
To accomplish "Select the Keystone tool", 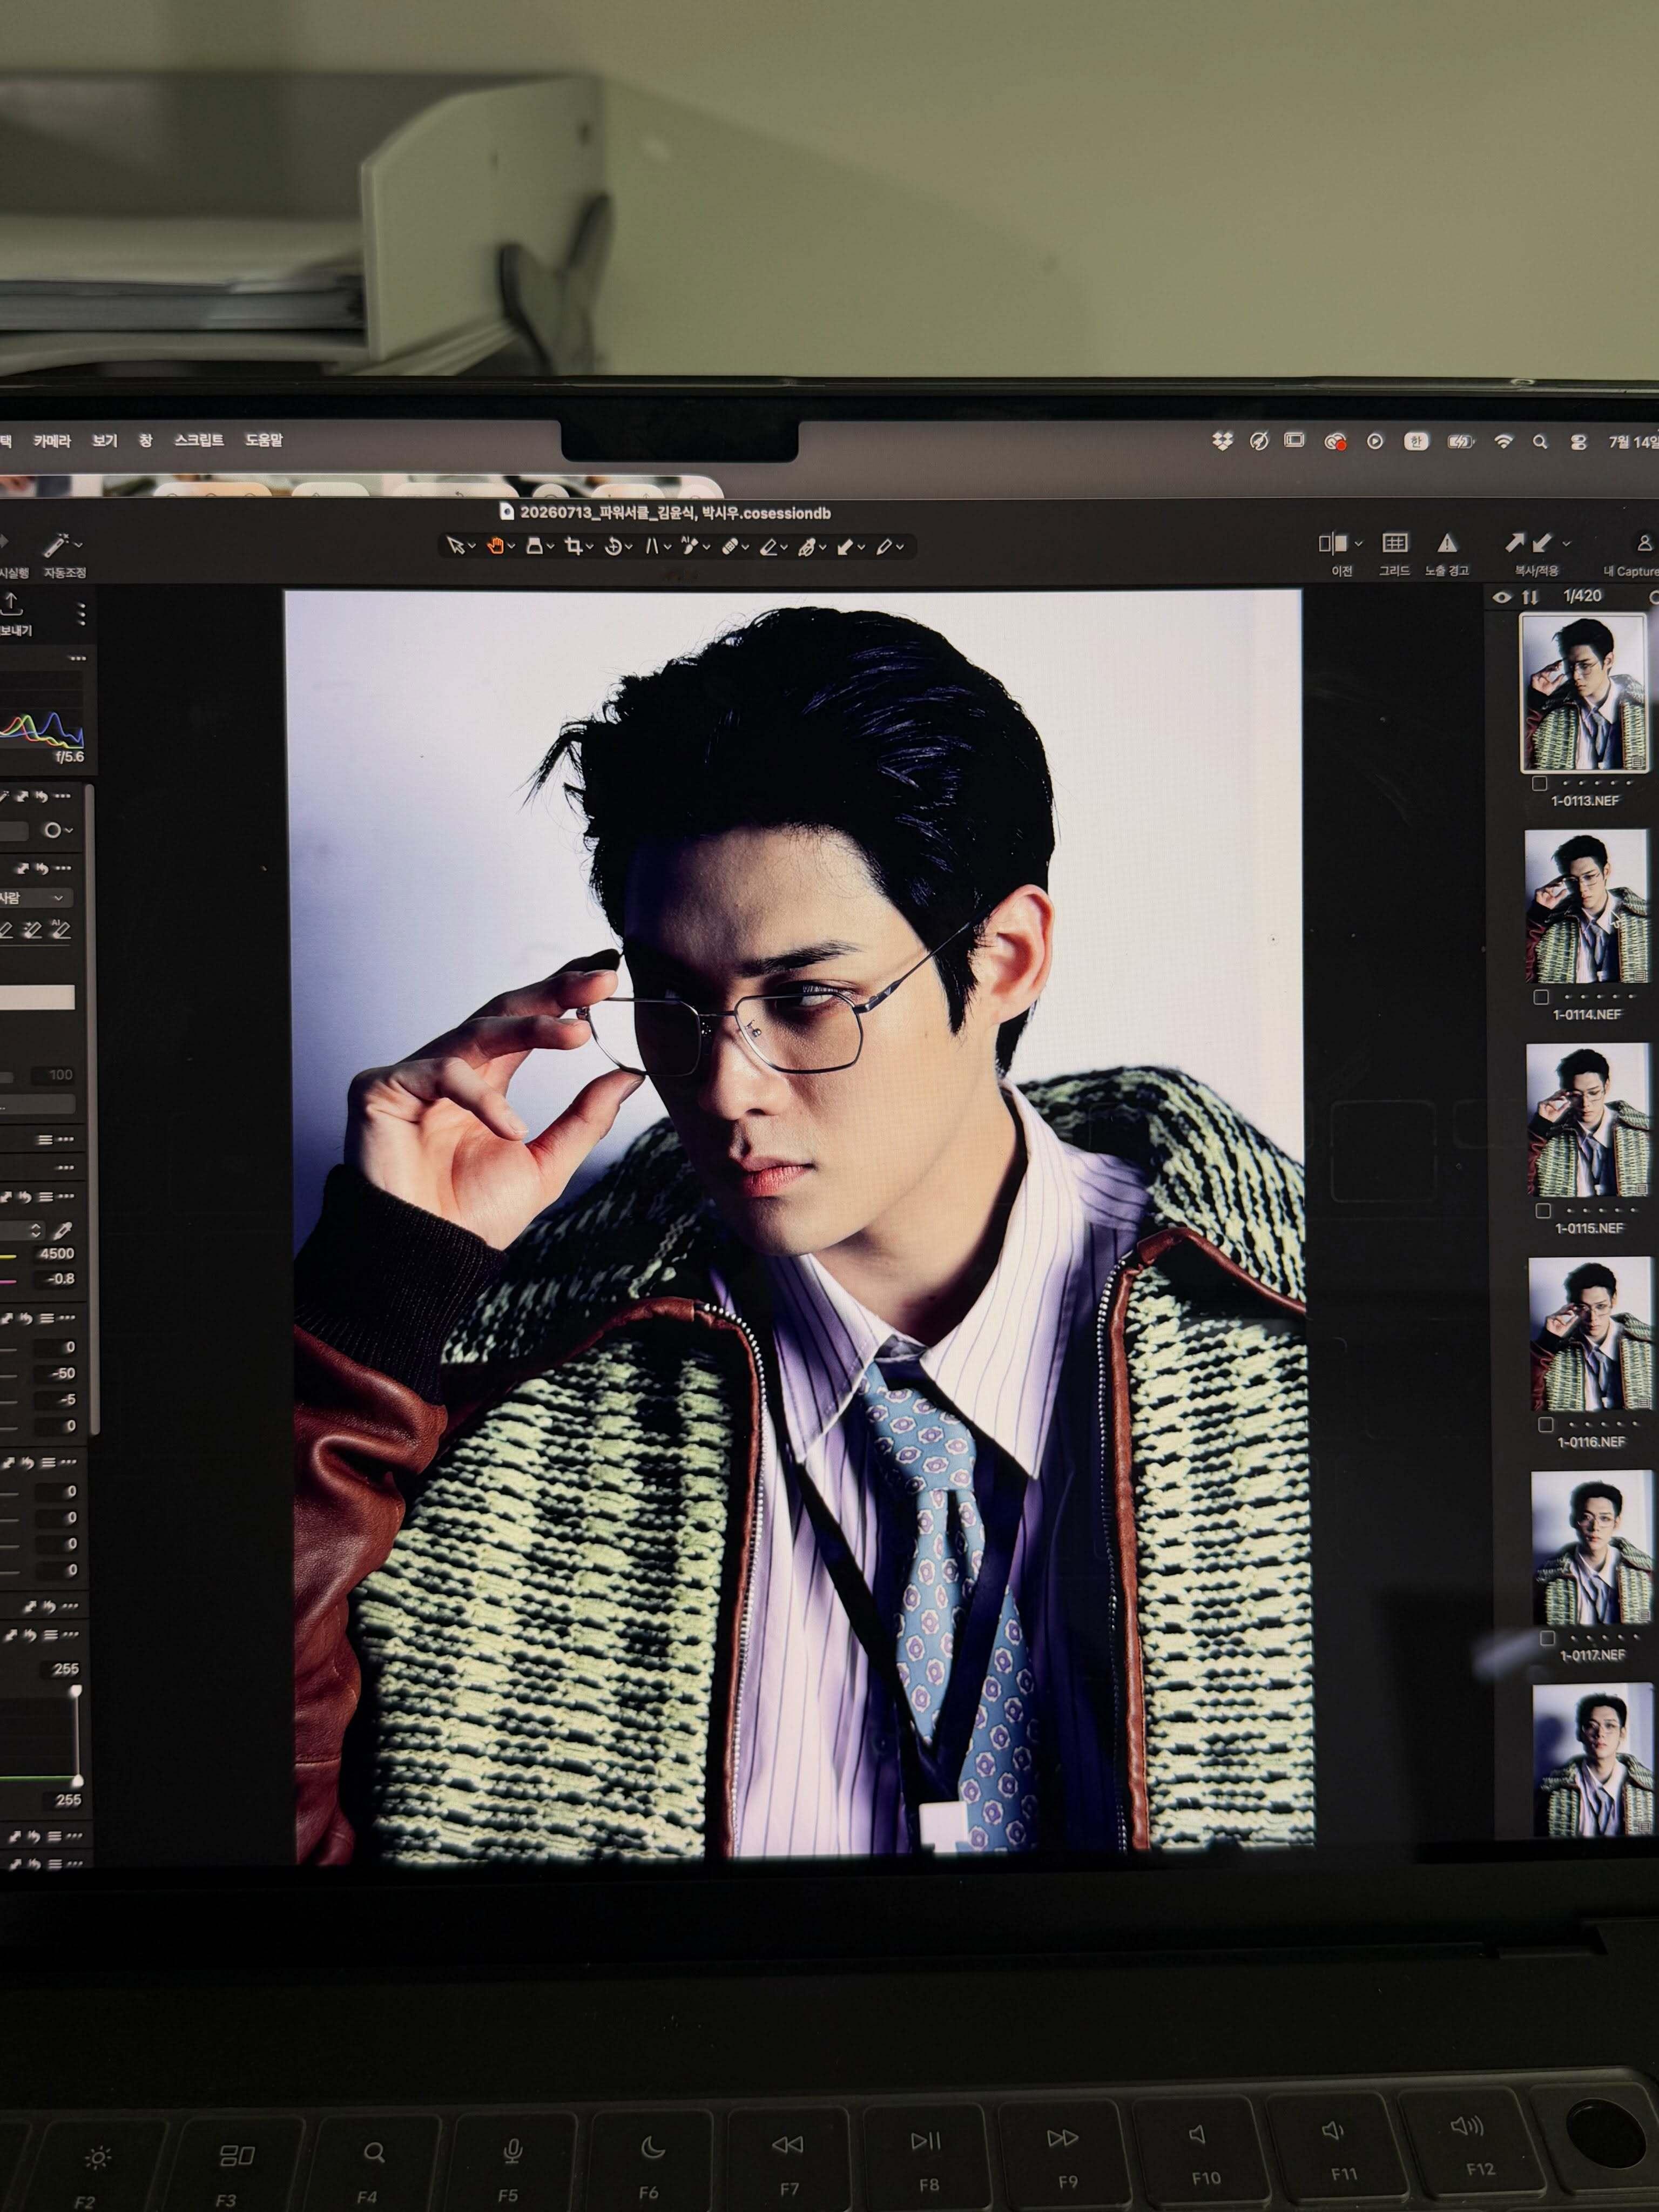I will 652,546.
